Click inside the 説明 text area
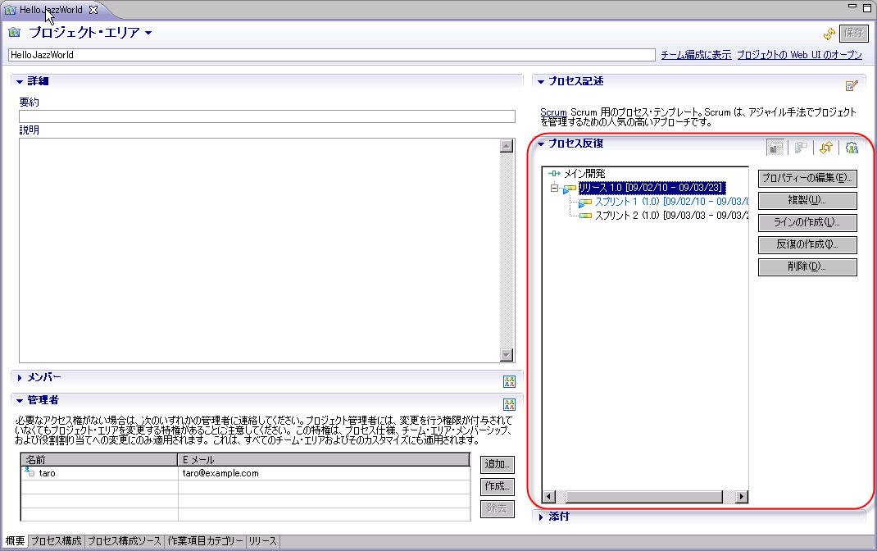Image resolution: width=877 pixels, height=551 pixels. pos(260,251)
